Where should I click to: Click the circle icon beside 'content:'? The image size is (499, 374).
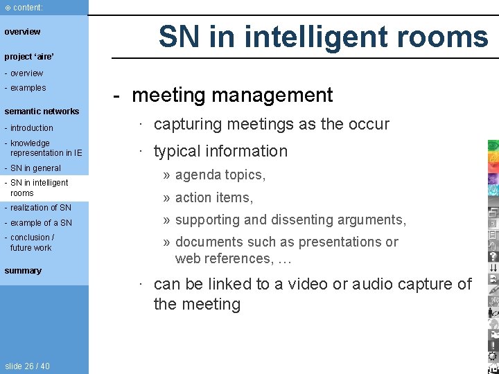pyautogui.click(x=8, y=8)
